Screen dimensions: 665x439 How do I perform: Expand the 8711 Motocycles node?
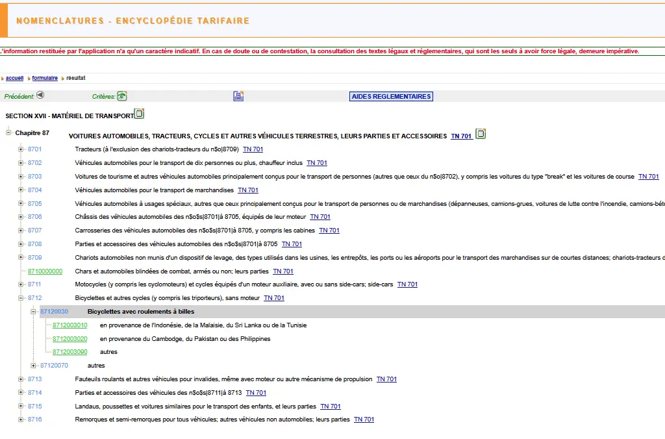[x=21, y=284]
